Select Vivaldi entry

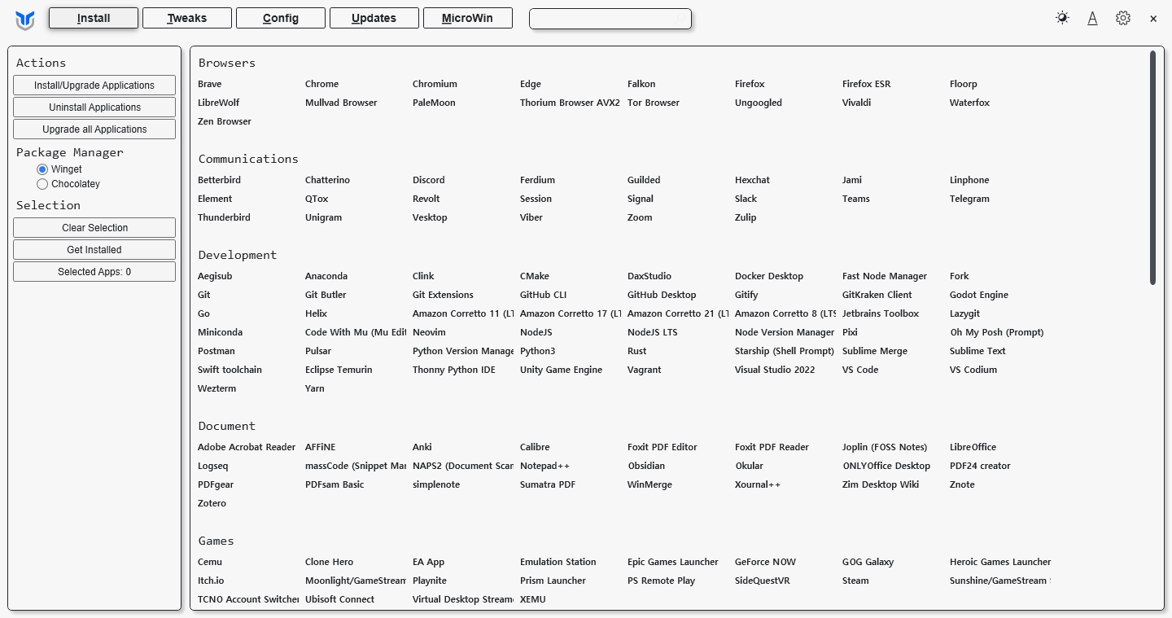(x=856, y=103)
